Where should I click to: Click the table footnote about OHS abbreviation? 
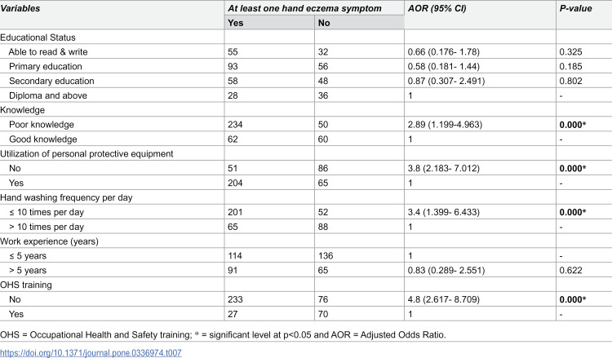(x=223, y=335)
